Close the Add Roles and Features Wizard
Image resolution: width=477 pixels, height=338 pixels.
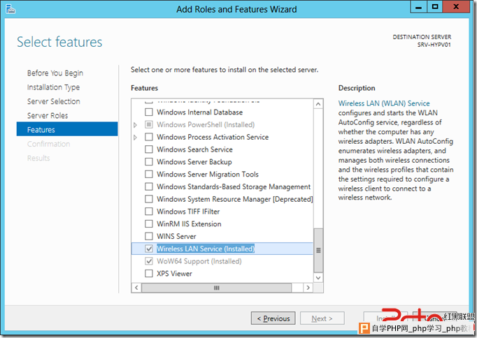[456, 7]
